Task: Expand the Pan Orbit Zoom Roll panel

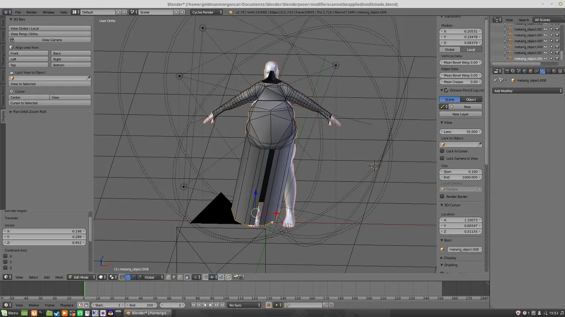Action: pos(11,111)
